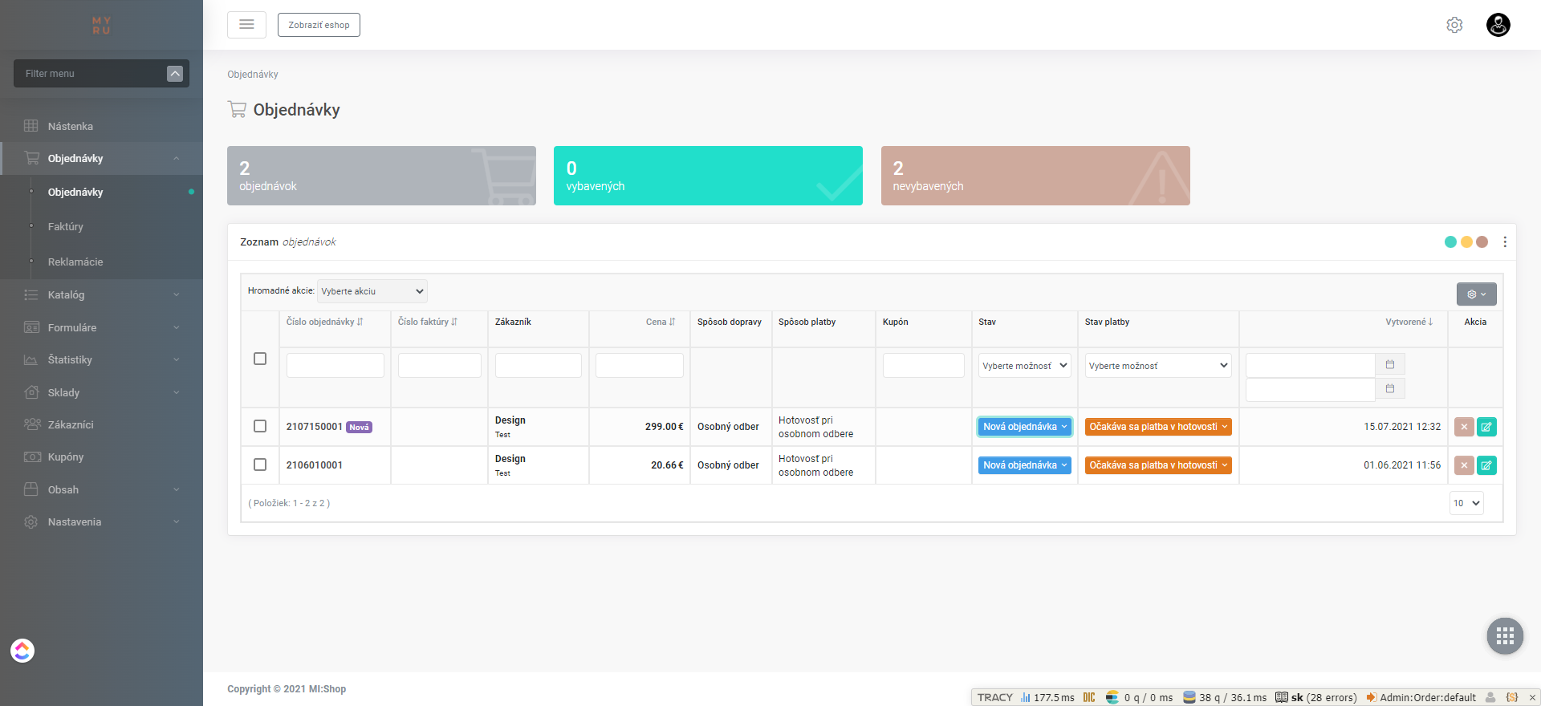
Task: Open the settings gear in top bar
Action: point(1454,25)
